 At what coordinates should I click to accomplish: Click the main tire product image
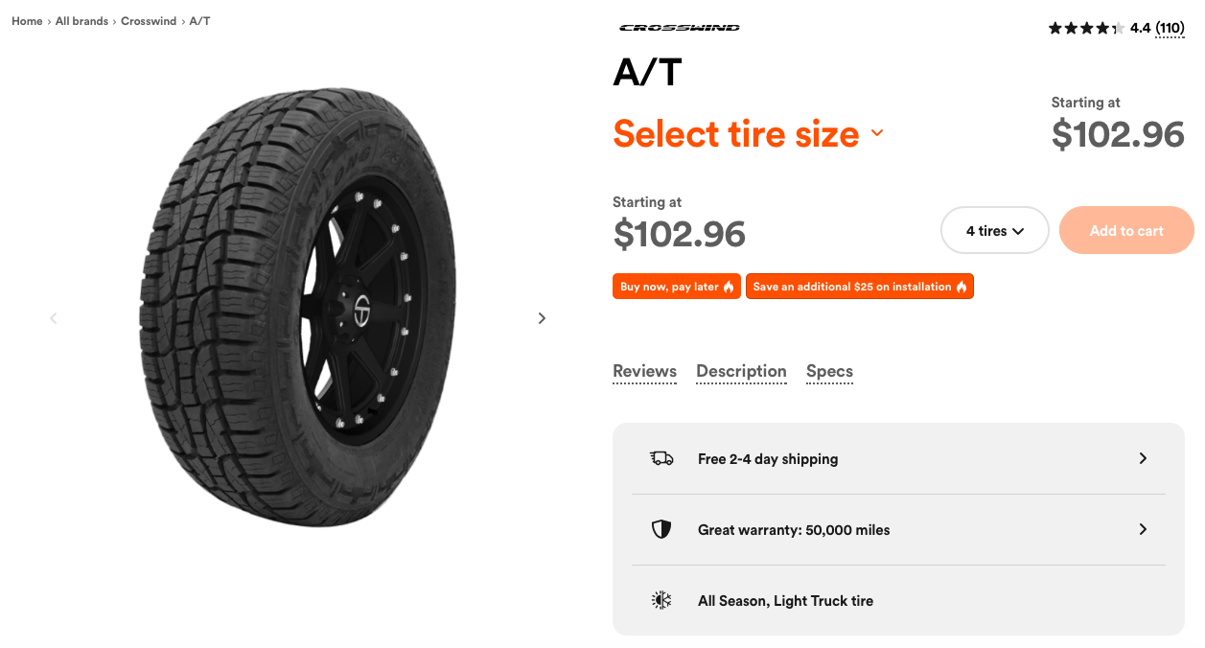pos(298,309)
